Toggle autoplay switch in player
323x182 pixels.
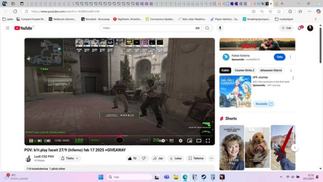coord(163,141)
